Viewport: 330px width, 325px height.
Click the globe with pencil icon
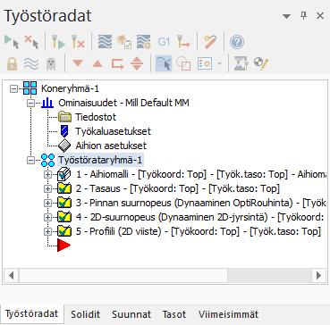261,63
